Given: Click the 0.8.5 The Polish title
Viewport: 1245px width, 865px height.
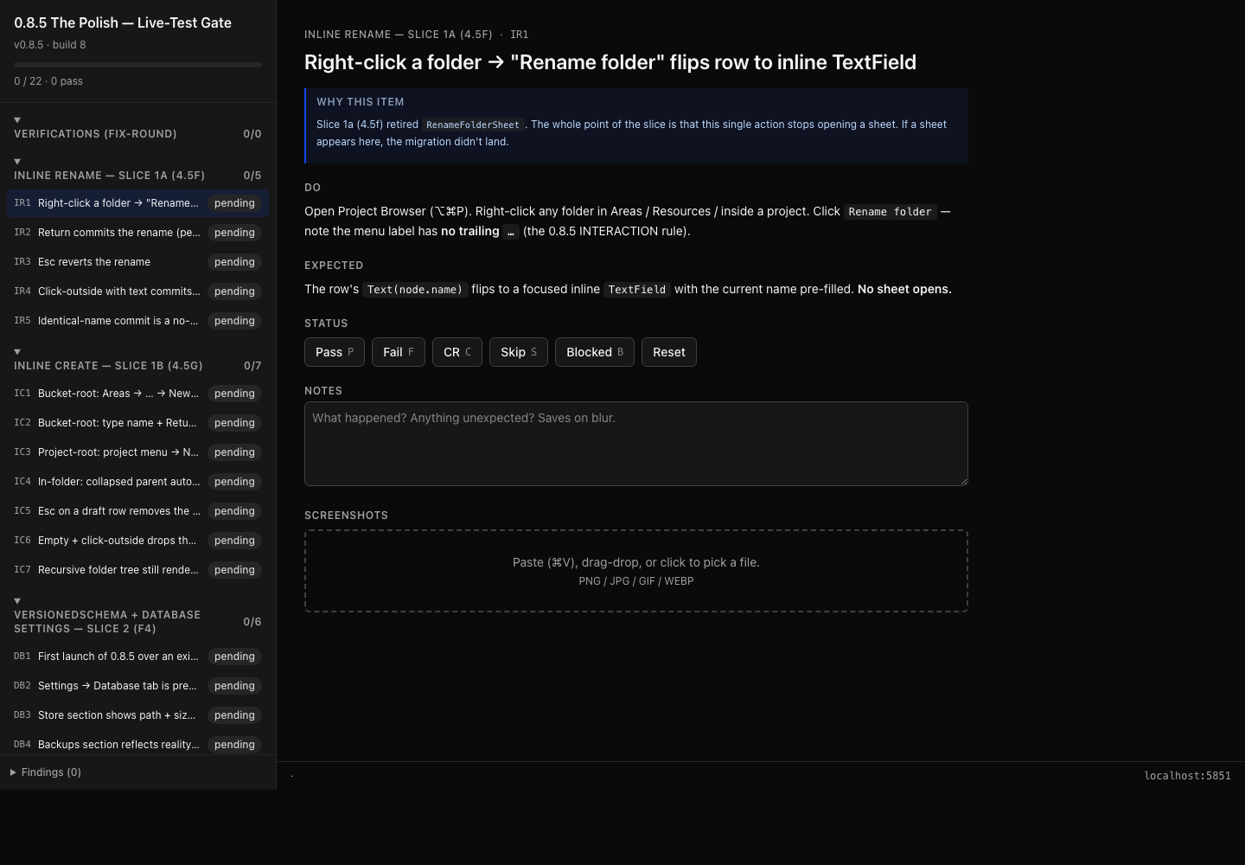Looking at the screenshot, I should coord(123,23).
